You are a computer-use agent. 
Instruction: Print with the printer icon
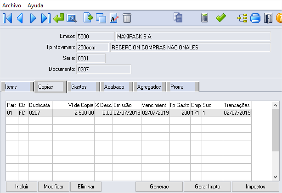(x=255, y=18)
